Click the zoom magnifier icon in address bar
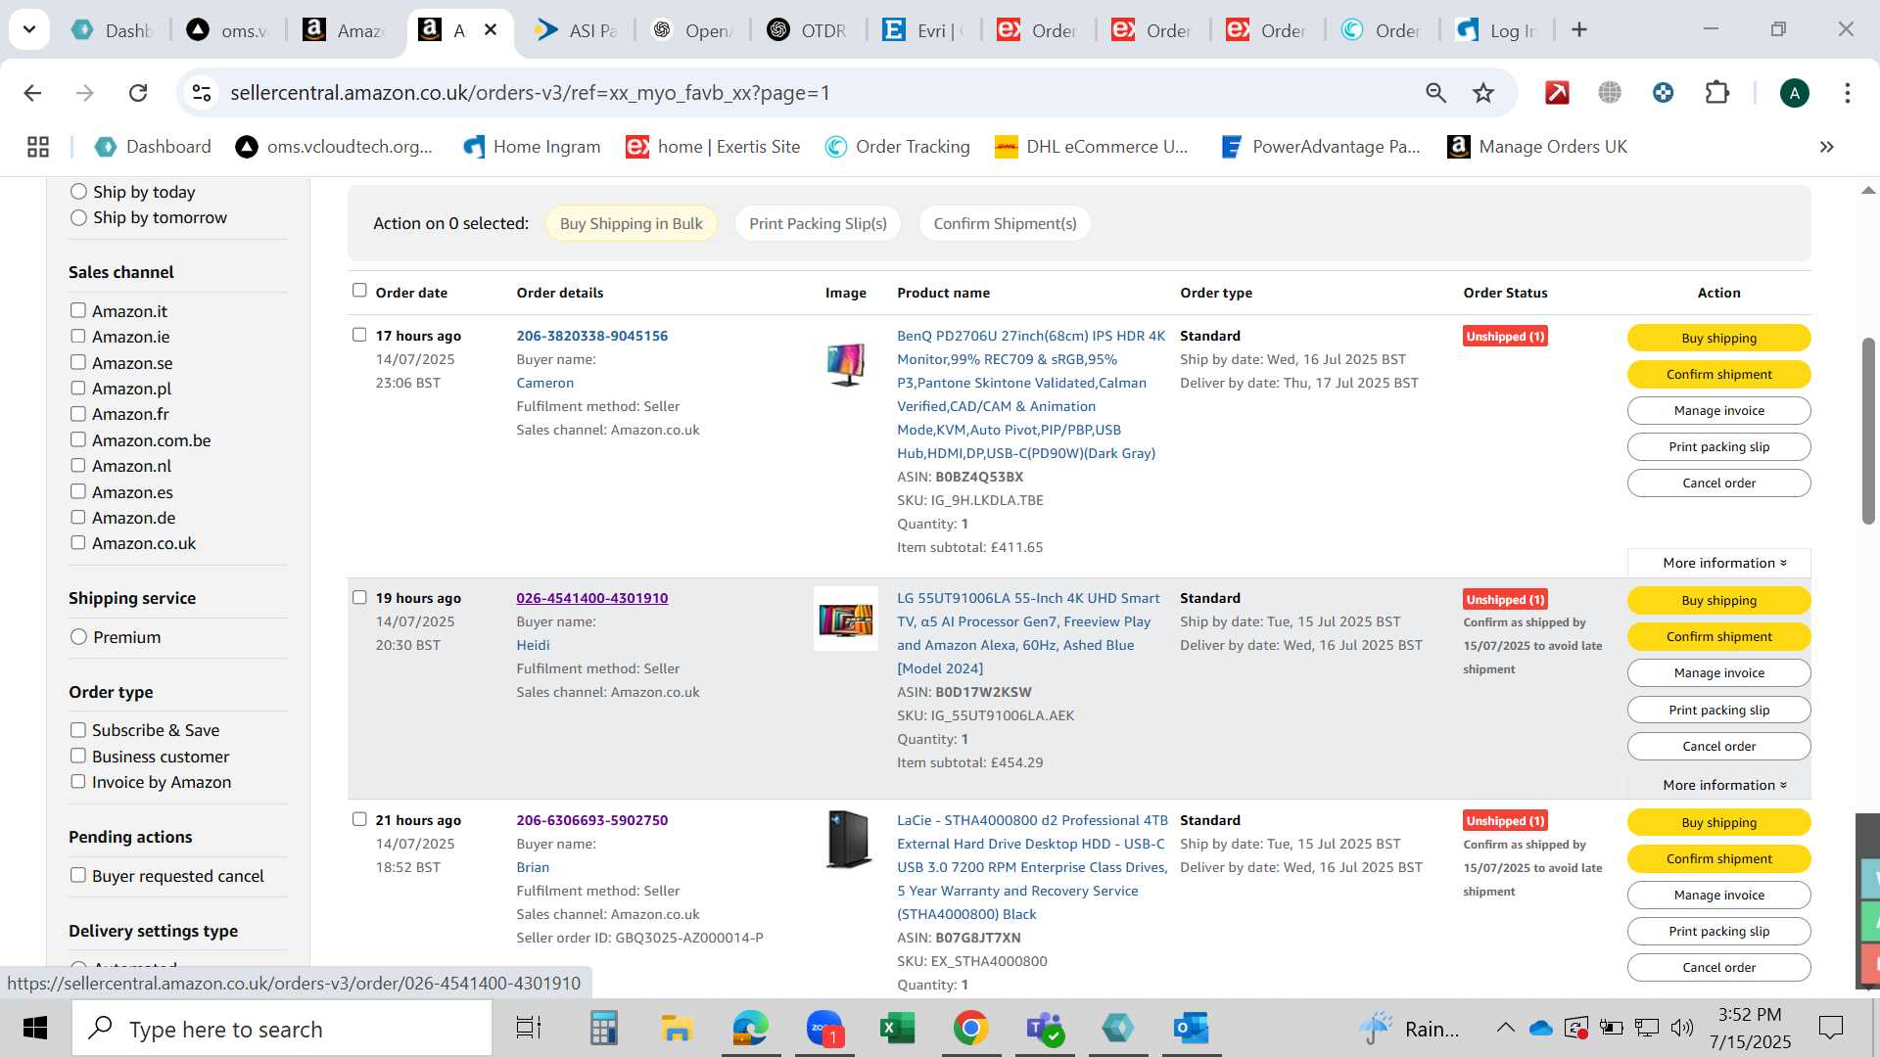Viewport: 1880px width, 1057px height. [1435, 93]
